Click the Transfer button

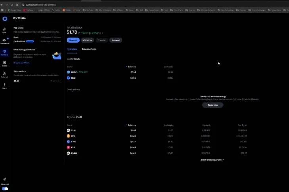click(101, 40)
